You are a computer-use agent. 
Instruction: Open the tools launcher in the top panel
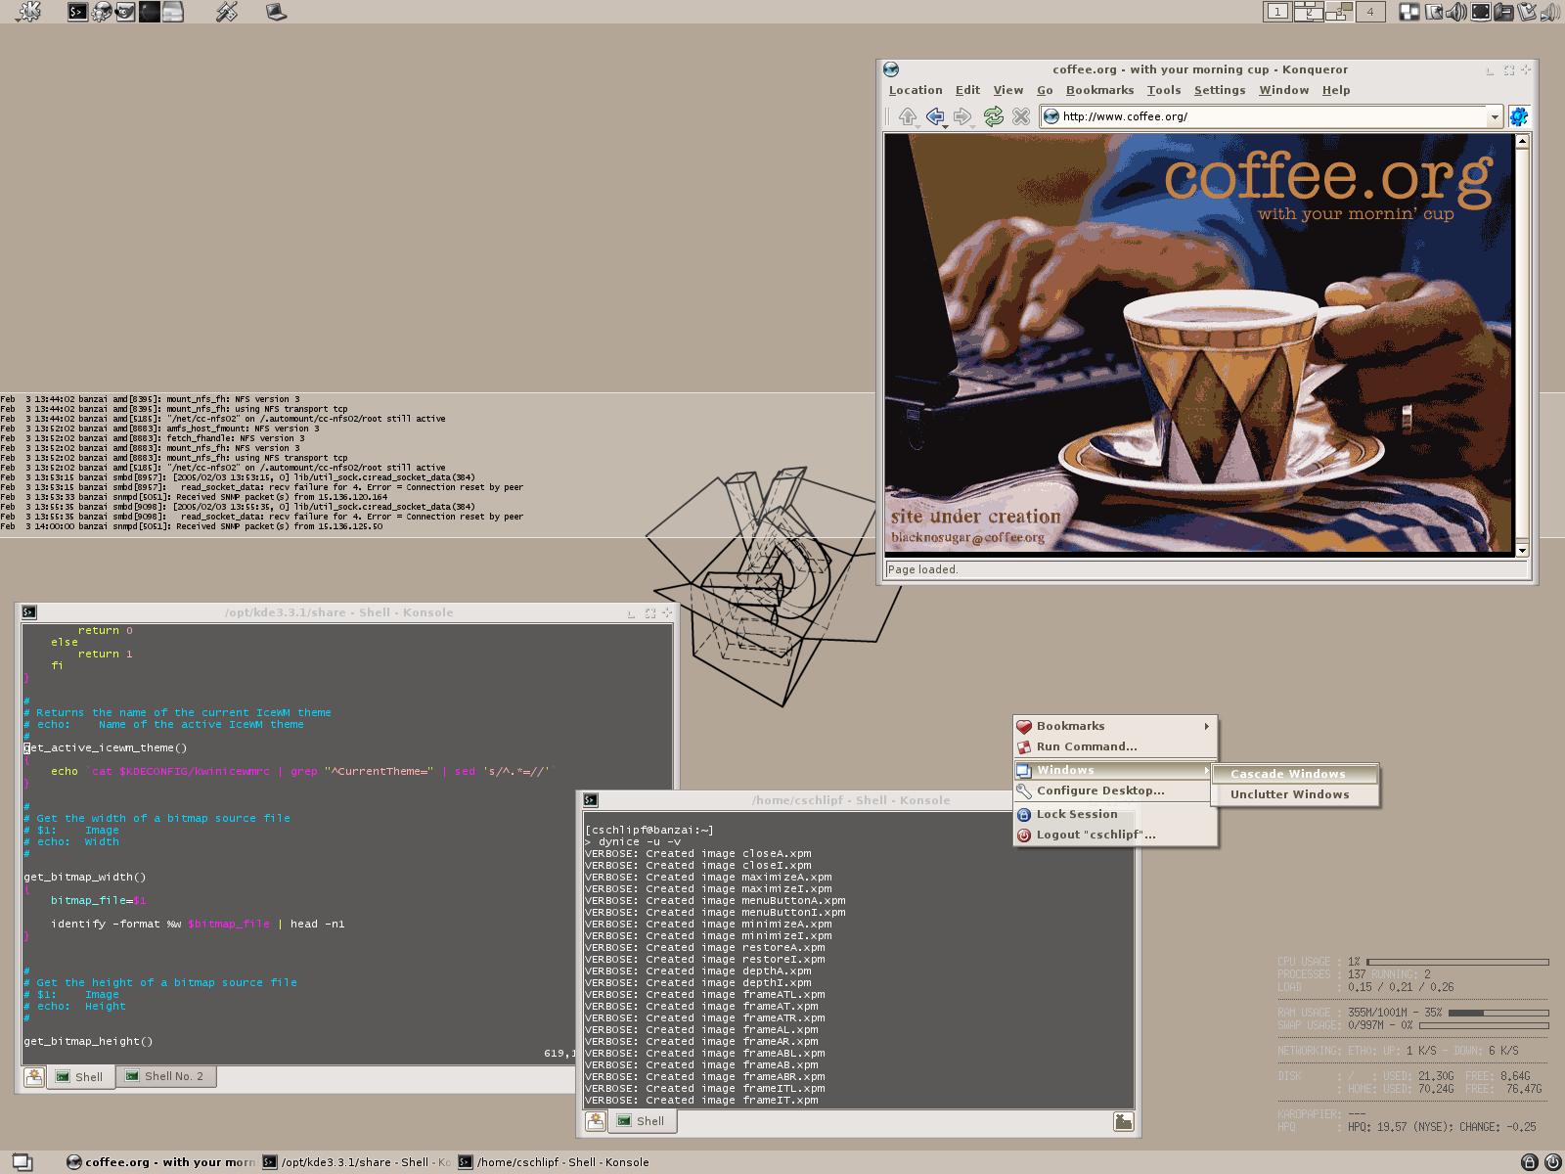click(x=227, y=12)
